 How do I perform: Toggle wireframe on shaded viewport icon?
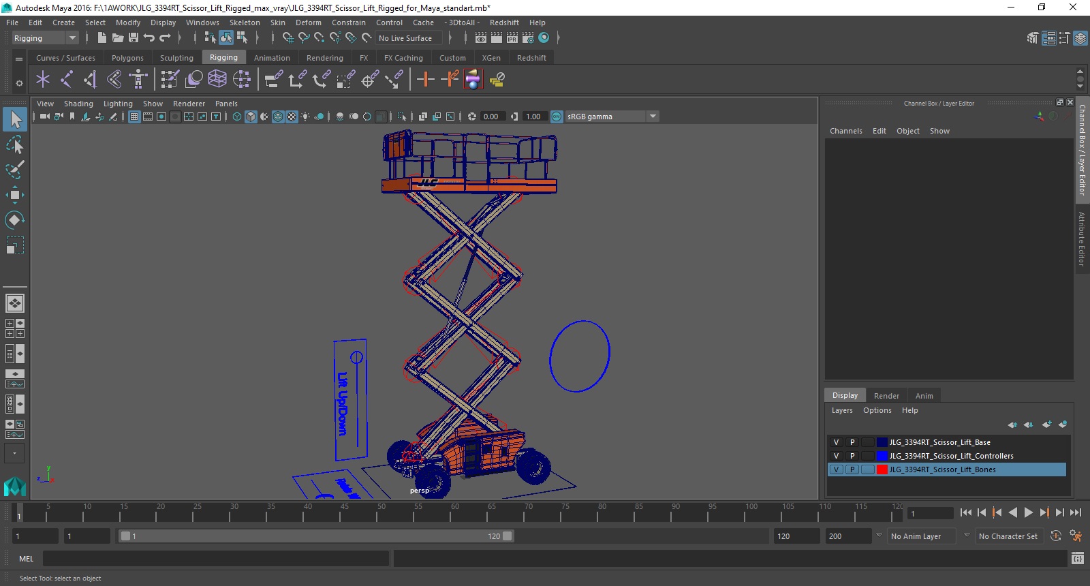[278, 117]
